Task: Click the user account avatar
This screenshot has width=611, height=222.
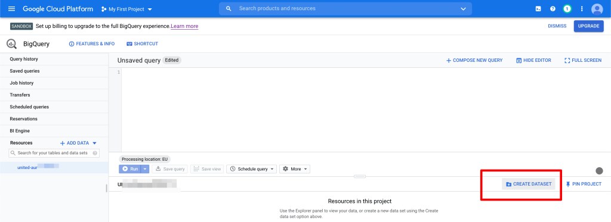Action: 597,9
